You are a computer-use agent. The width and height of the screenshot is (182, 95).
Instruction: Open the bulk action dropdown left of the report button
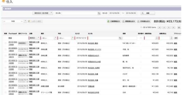coord(15,21)
